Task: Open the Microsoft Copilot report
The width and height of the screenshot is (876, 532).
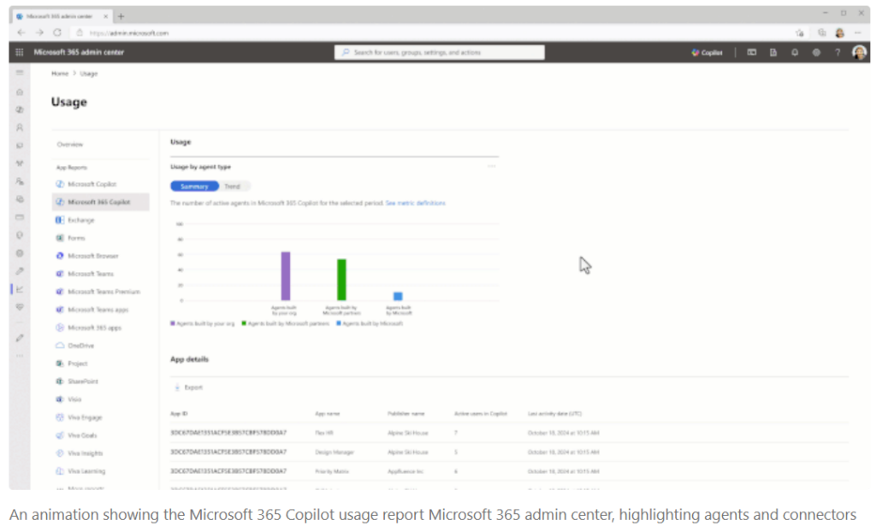Action: (x=92, y=184)
